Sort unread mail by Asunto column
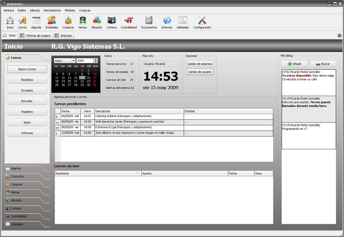Screen dimensions: 344x237 185,173
